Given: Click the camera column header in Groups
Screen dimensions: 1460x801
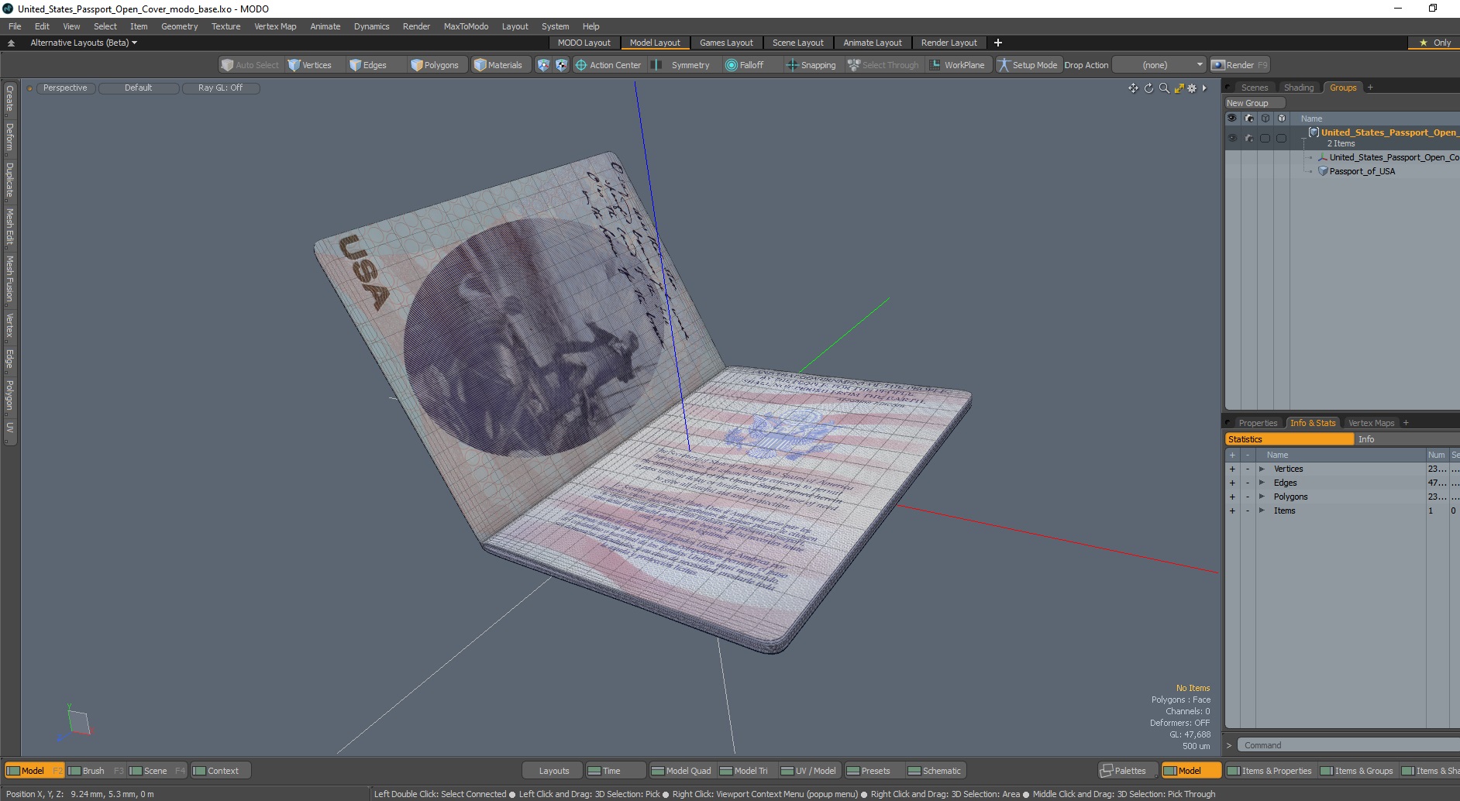Looking at the screenshot, I should point(1248,119).
